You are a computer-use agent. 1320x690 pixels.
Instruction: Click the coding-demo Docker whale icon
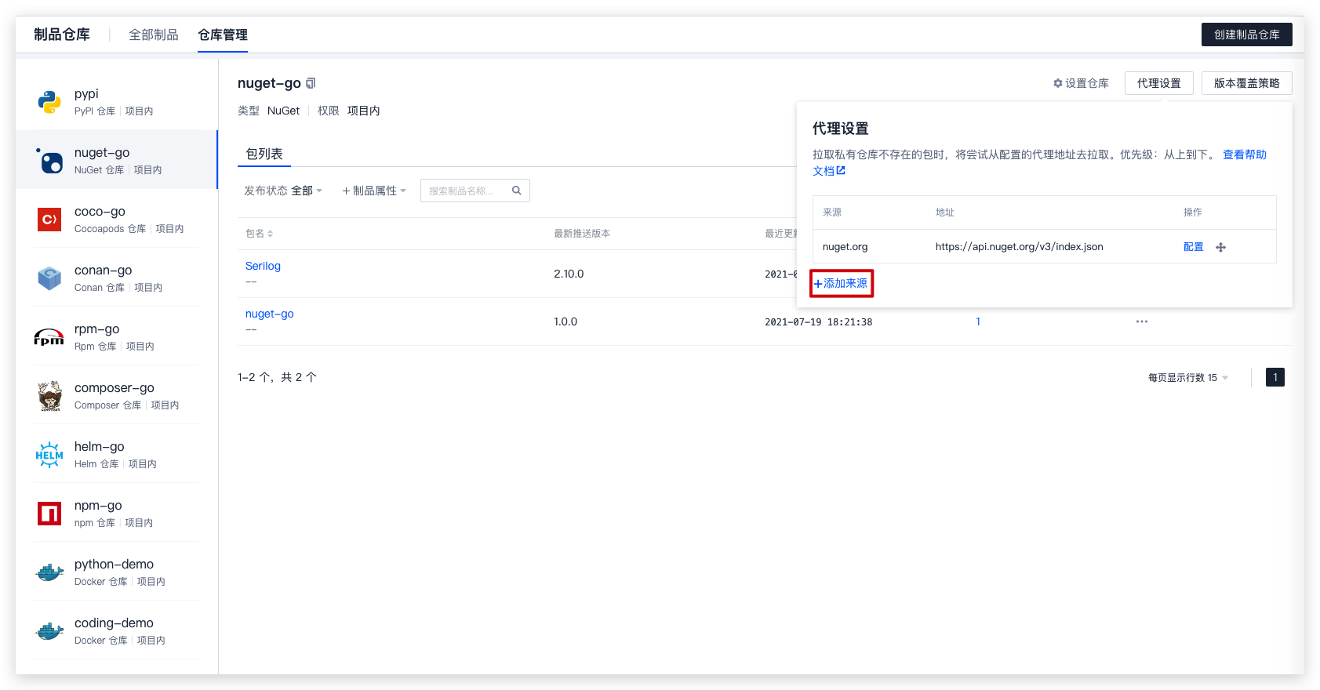point(49,631)
